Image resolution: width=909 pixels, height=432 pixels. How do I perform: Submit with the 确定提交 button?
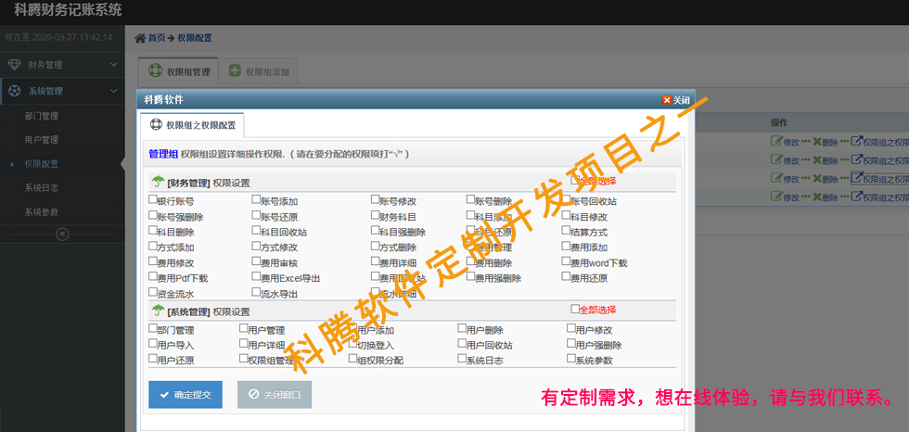[186, 395]
